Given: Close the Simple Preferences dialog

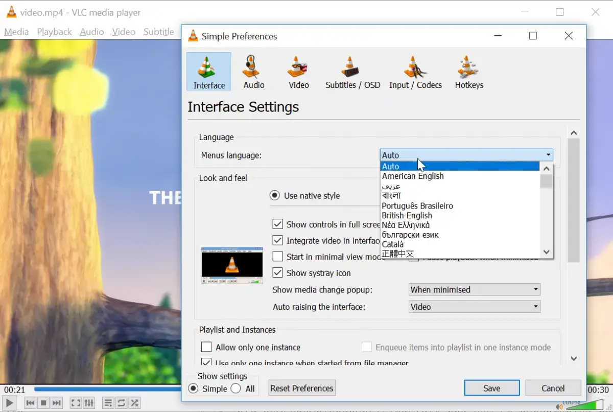Looking at the screenshot, I should (569, 36).
